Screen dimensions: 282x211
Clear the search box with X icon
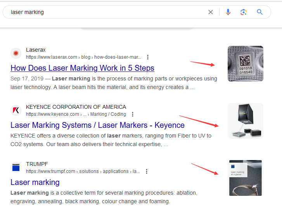(x=211, y=12)
